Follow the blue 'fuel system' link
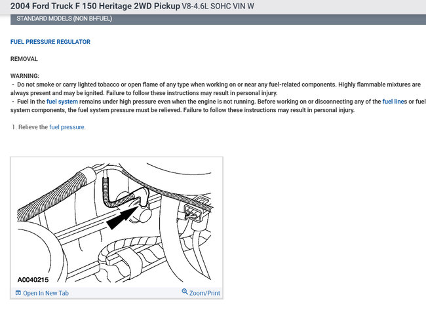The image size is (426, 312). tap(62, 102)
